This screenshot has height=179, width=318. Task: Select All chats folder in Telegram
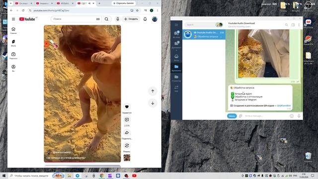click(176, 34)
